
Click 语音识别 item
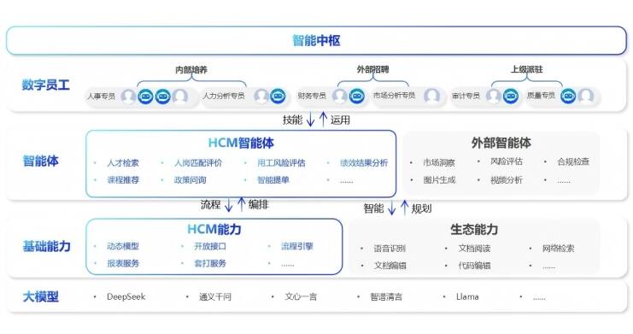[390, 248]
